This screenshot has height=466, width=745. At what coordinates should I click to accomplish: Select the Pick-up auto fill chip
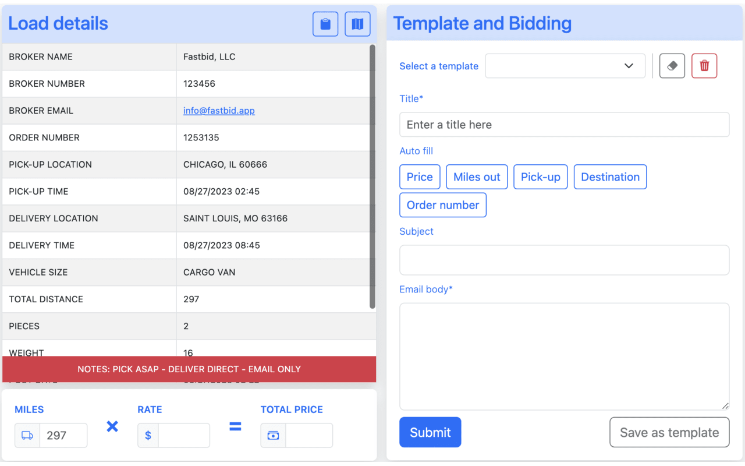pyautogui.click(x=540, y=176)
